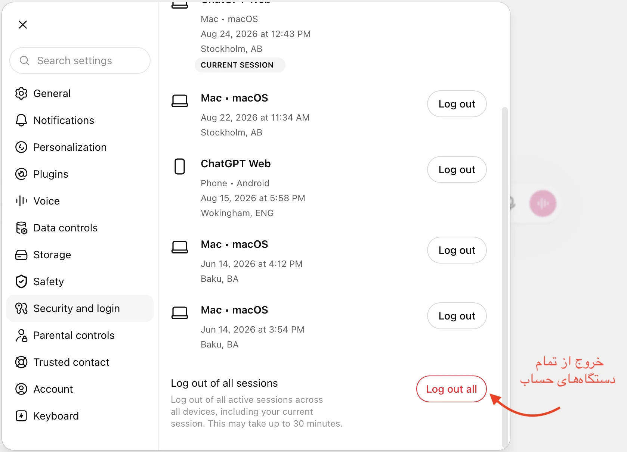
Task: Click the Voice waveform icon in sidebar
Action: click(x=21, y=201)
